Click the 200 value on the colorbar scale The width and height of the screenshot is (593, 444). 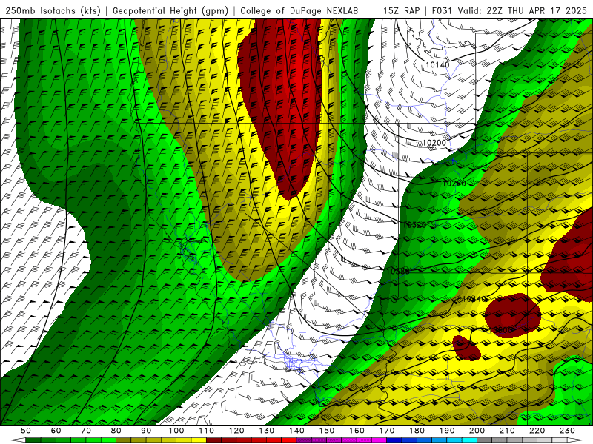pos(477,431)
